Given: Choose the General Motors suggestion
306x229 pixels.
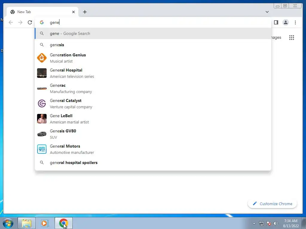Looking at the screenshot, I should pyautogui.click(x=153, y=149).
